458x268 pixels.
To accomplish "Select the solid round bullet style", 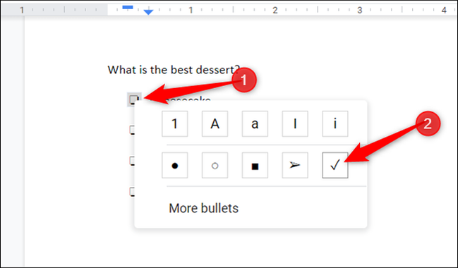I will pos(175,165).
